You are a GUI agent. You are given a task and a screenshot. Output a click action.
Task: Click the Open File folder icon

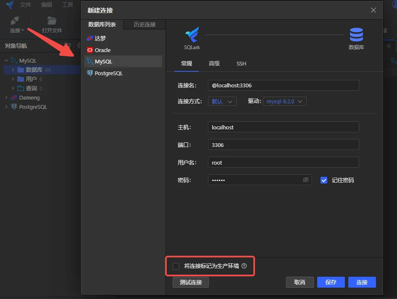tap(52, 21)
